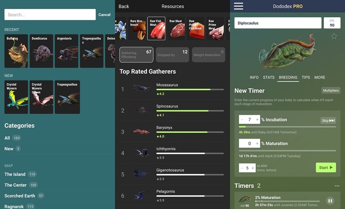The image size is (345, 209).
Task: Decrease alarm minutes with minus
Action: coord(242,168)
